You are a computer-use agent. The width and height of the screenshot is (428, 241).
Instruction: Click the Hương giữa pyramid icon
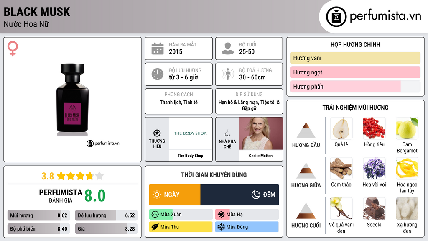click(x=306, y=171)
